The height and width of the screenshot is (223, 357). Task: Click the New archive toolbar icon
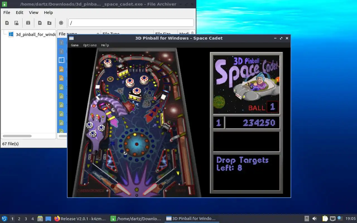(x=7, y=23)
